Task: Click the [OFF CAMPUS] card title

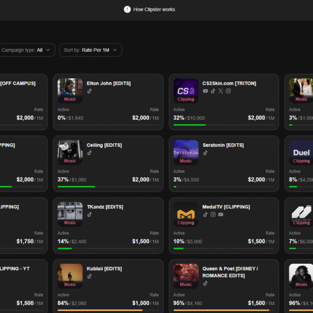Action: point(18,84)
